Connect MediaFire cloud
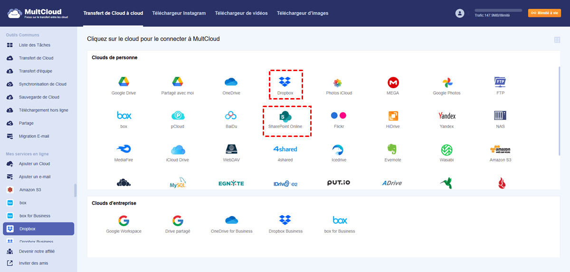Viewport: 570px width, 272px height. point(123,149)
